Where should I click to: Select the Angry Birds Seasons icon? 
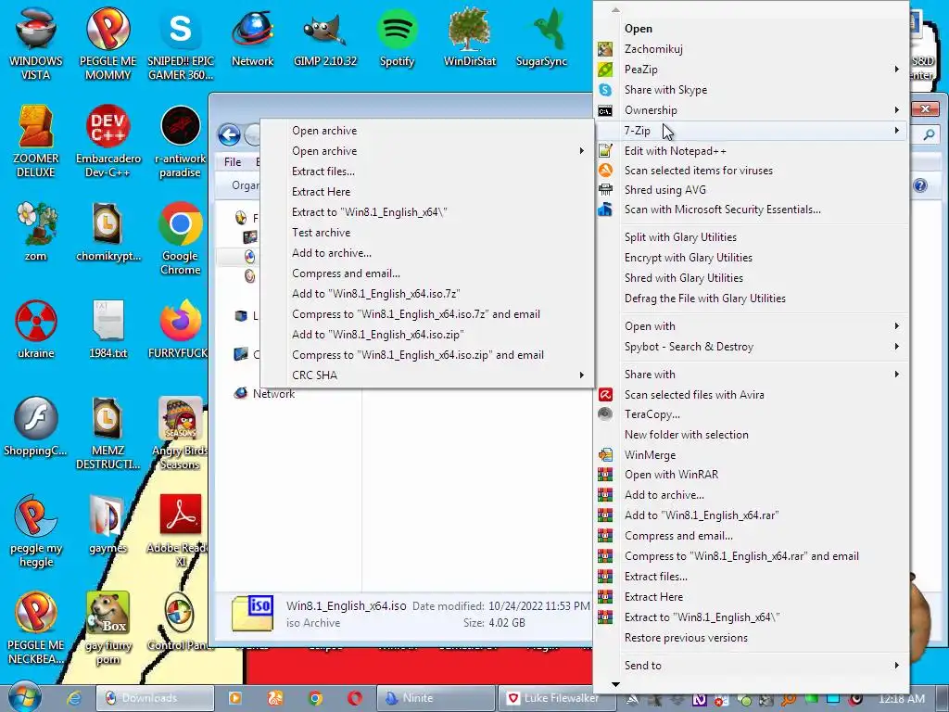(181, 434)
